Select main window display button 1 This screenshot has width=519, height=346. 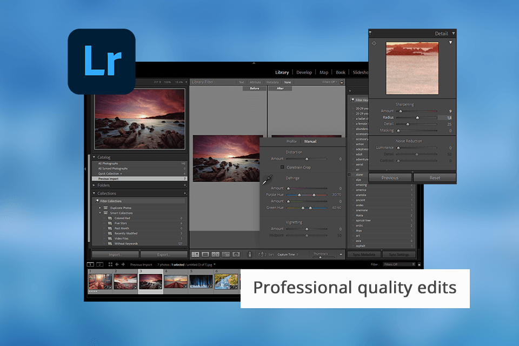90,264
